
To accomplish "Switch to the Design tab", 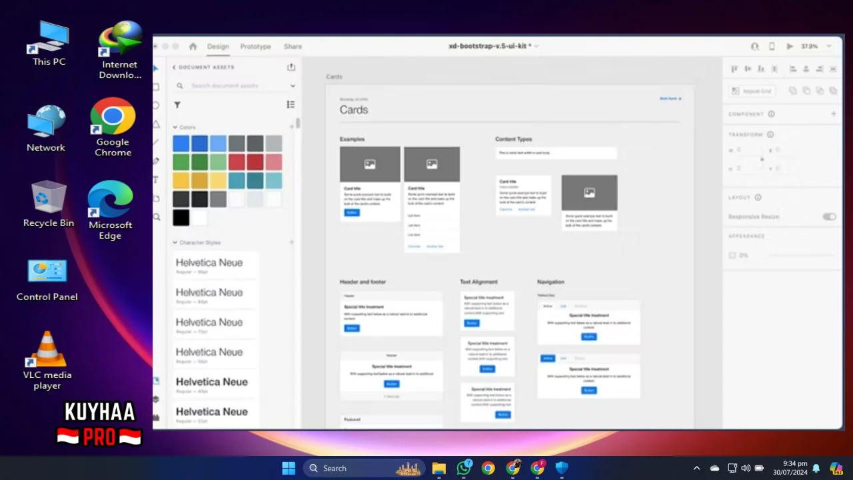I will pos(218,47).
